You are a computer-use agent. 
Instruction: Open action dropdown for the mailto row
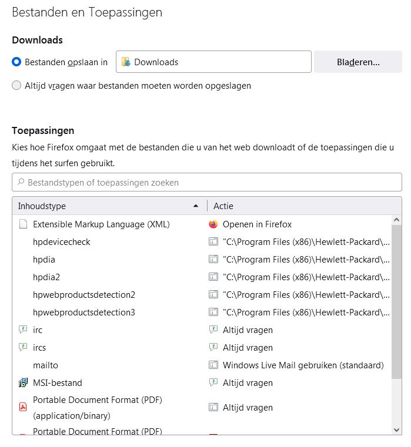tap(300, 365)
